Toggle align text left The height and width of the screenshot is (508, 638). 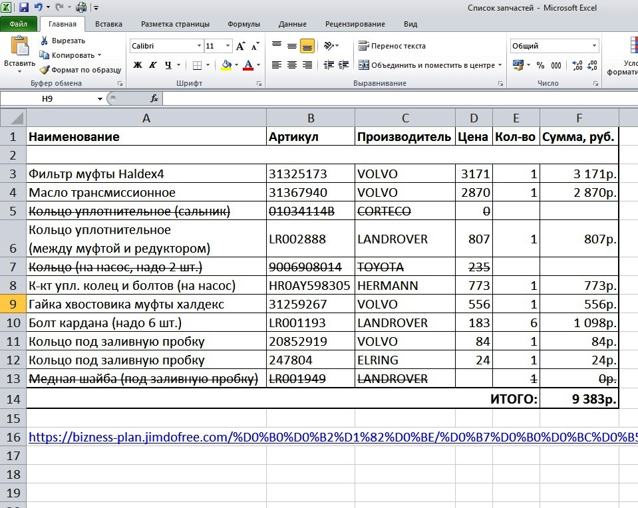277,65
